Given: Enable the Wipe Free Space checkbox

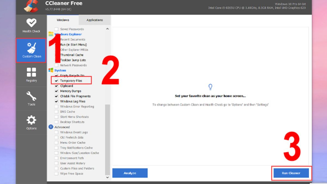Looking at the screenshot, I should (56, 174).
